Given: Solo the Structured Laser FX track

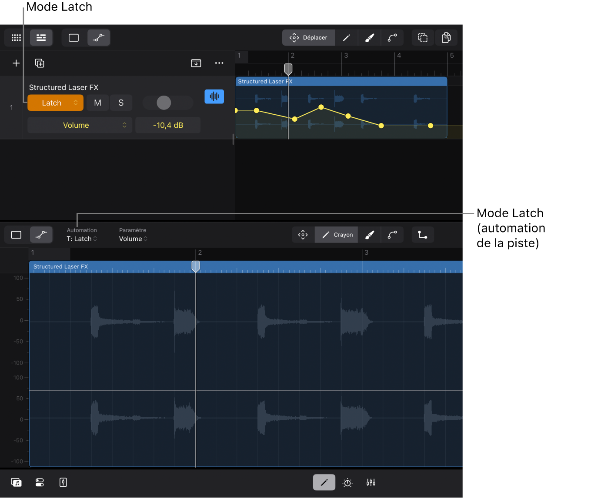Looking at the screenshot, I should coord(121,103).
